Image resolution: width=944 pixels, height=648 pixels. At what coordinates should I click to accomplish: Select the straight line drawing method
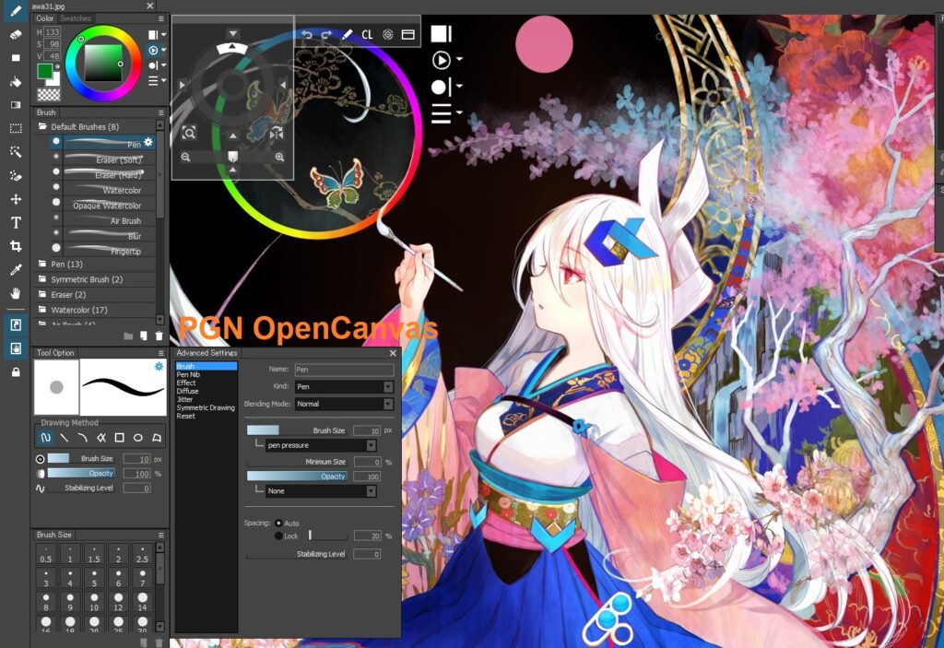(x=65, y=438)
